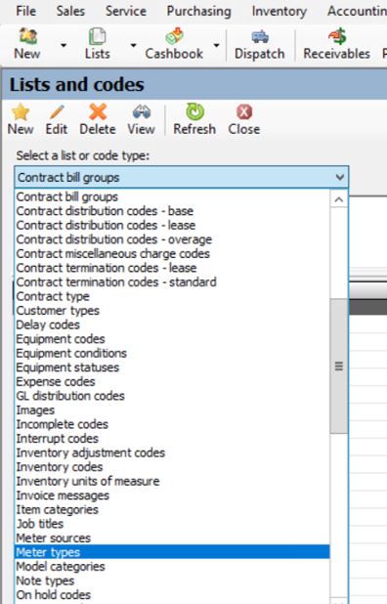Click the pencil Edit icon
This screenshot has width=387, height=604.
tap(57, 112)
